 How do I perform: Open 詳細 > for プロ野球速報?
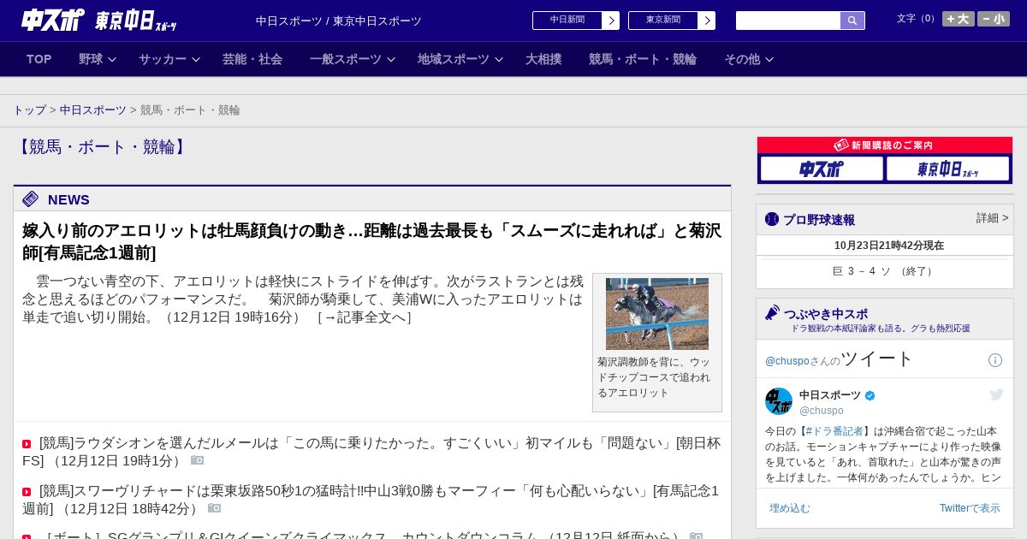pyautogui.click(x=993, y=218)
